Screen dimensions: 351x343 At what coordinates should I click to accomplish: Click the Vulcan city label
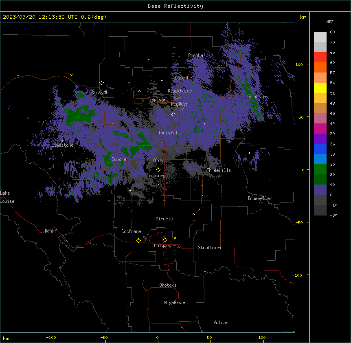pyautogui.click(x=221, y=323)
